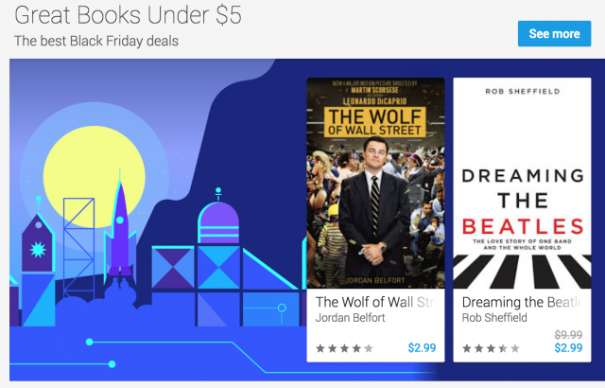The height and width of the screenshot is (388, 605).
Task: Click the strikethrough $9.99 original price
Action: point(568,334)
